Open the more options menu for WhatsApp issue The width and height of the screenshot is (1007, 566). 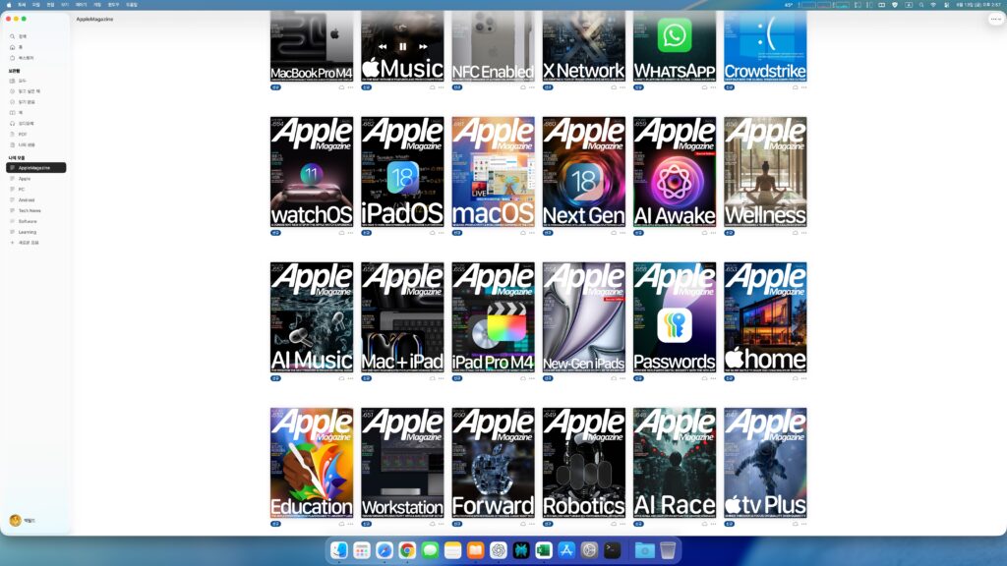coord(713,87)
